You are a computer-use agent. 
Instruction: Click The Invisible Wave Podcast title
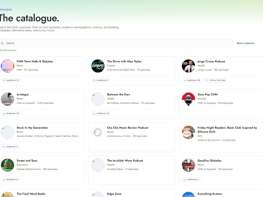point(125,160)
